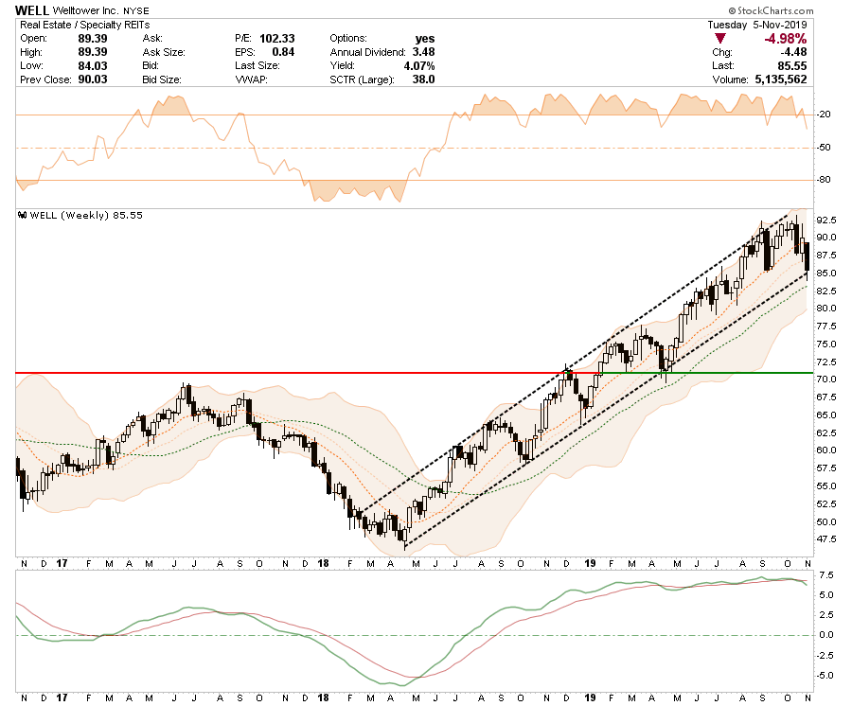Click the candlestick icon beside WELL (Weekly)
852x706 pixels.
pyautogui.click(x=23, y=215)
